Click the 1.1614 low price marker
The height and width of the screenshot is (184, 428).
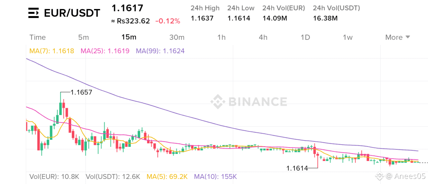(x=297, y=168)
